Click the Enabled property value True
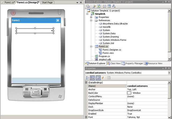Image resolution: width=172 pixels, height=119 pixels. (147, 114)
